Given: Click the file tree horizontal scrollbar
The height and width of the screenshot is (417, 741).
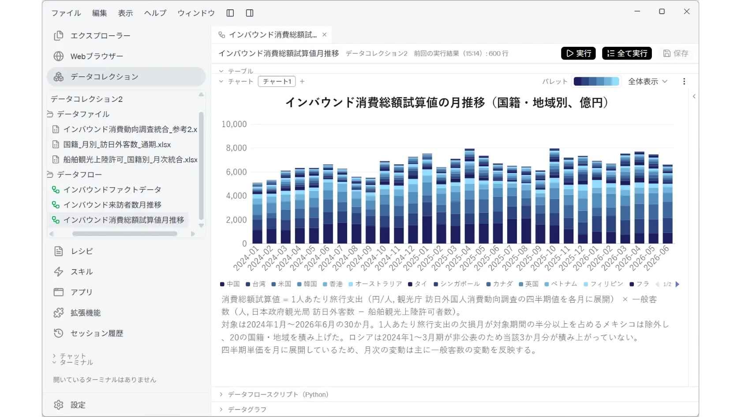Looking at the screenshot, I should tap(125, 234).
